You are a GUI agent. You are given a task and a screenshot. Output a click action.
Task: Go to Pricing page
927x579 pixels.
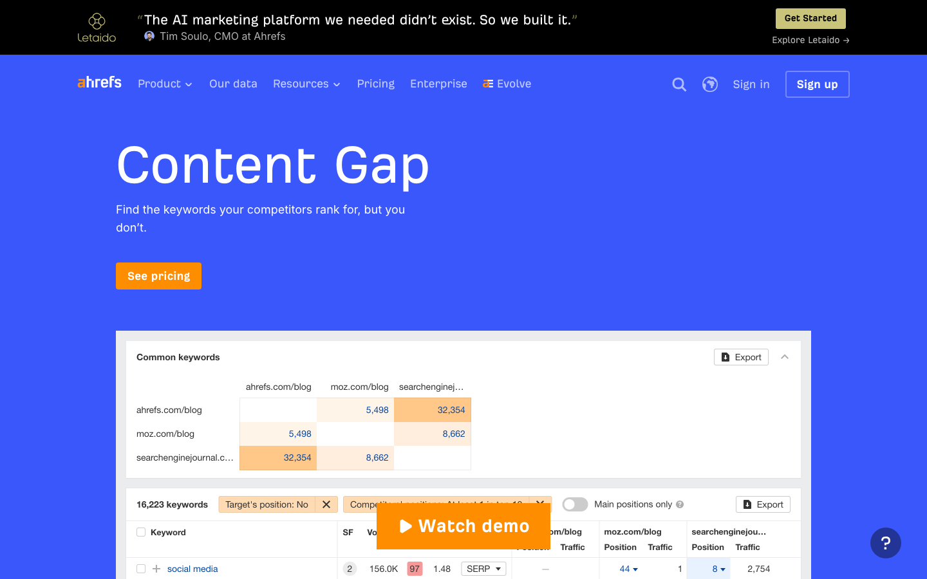(x=376, y=84)
